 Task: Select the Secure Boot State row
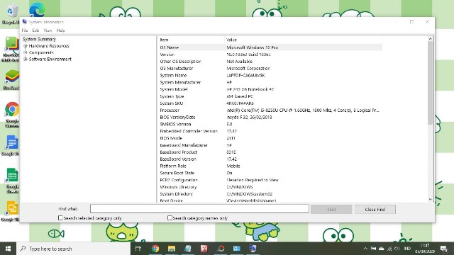click(270, 173)
